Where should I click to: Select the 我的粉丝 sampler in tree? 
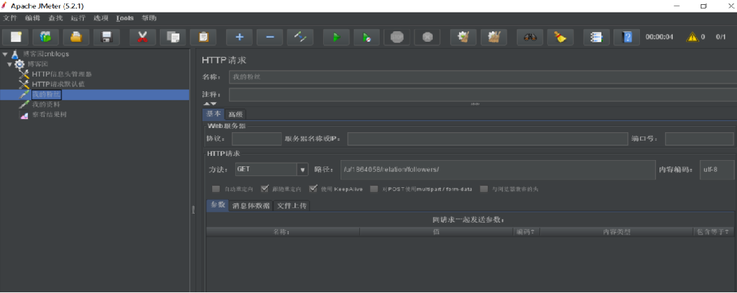pyautogui.click(x=46, y=95)
